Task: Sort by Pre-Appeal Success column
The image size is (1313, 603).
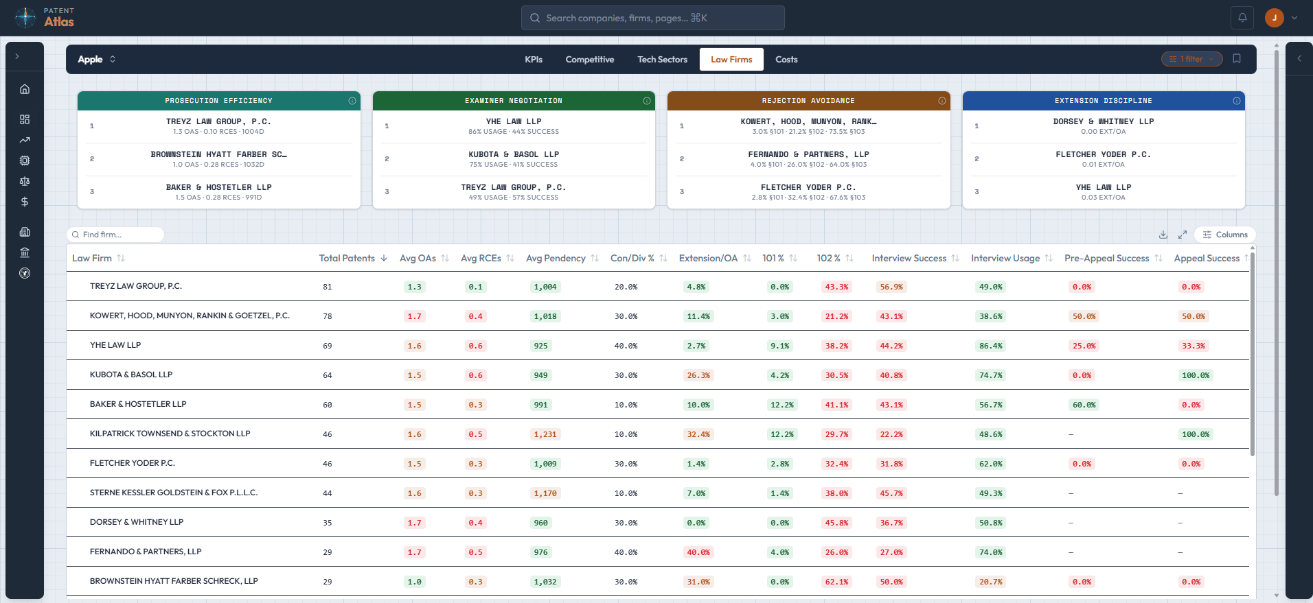Action: 1113,258
